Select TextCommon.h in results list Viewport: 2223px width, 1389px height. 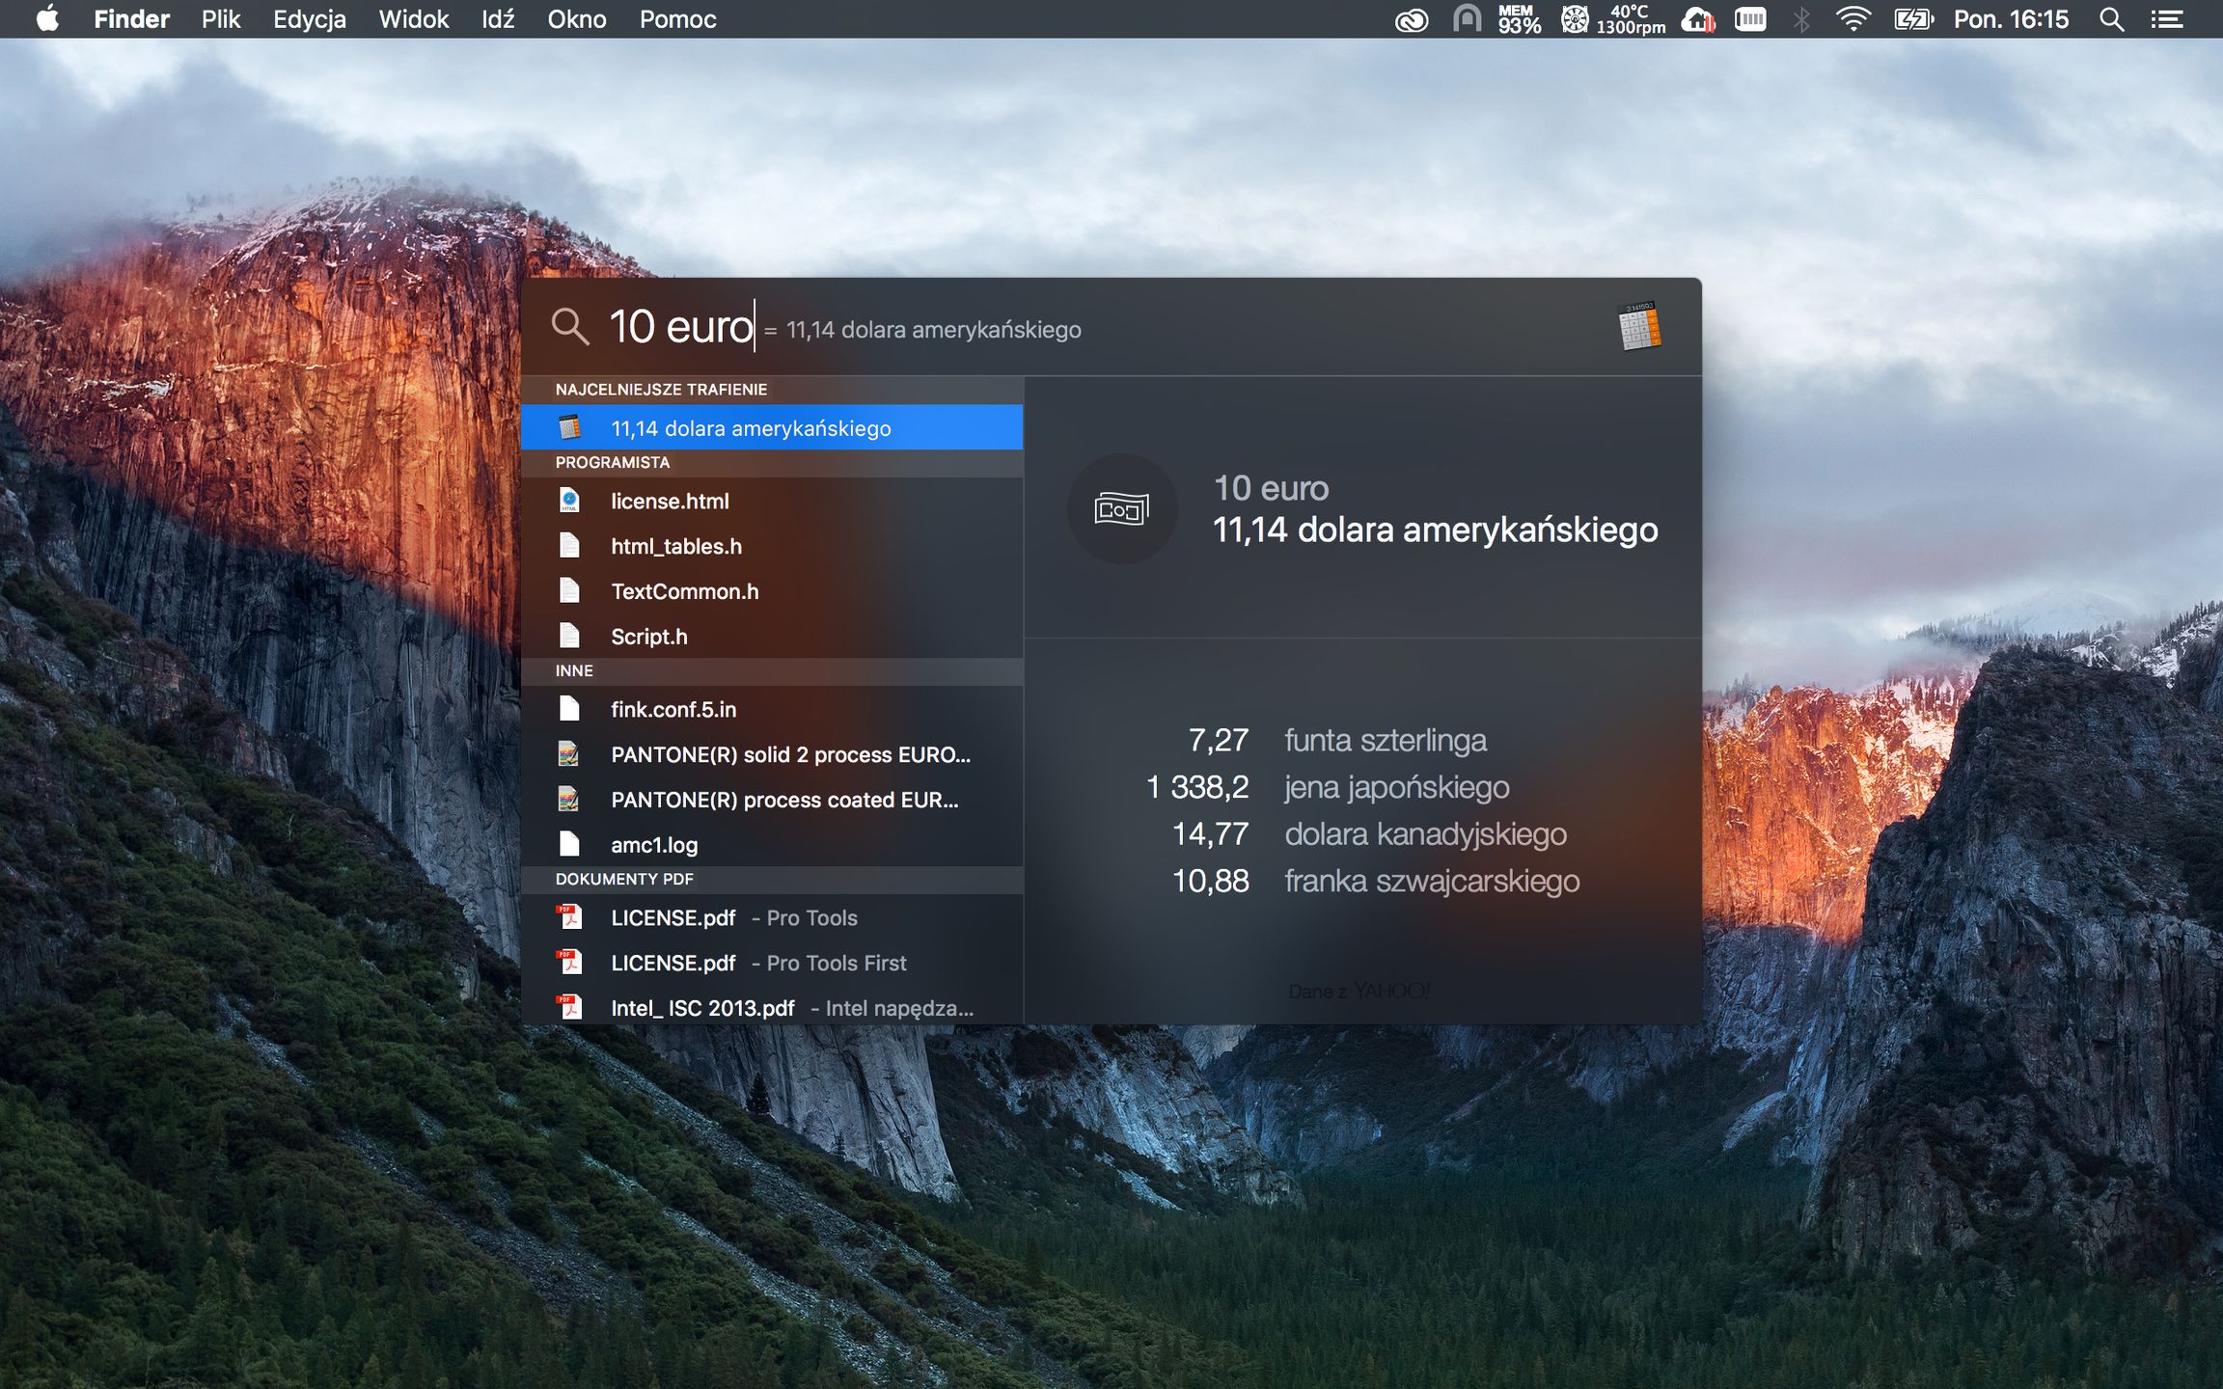[684, 591]
